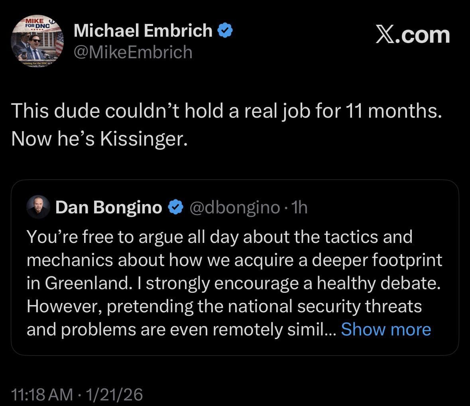The image size is (470, 406).
Task: Visit the @MikeEmbrich handle
Action: 133,52
